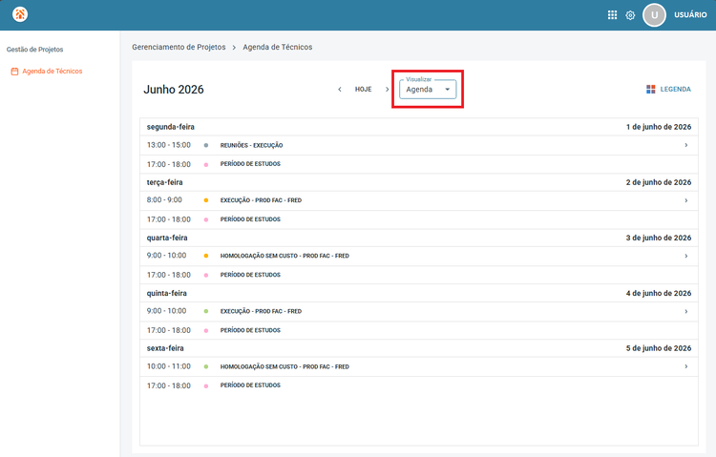Expand chevron of quarta-feira 9:00 - 10:00 event
The width and height of the screenshot is (716, 457).
click(685, 256)
